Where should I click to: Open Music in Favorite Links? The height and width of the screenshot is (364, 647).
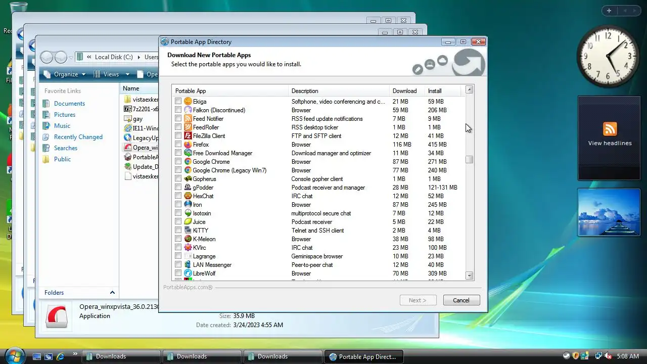(x=62, y=126)
